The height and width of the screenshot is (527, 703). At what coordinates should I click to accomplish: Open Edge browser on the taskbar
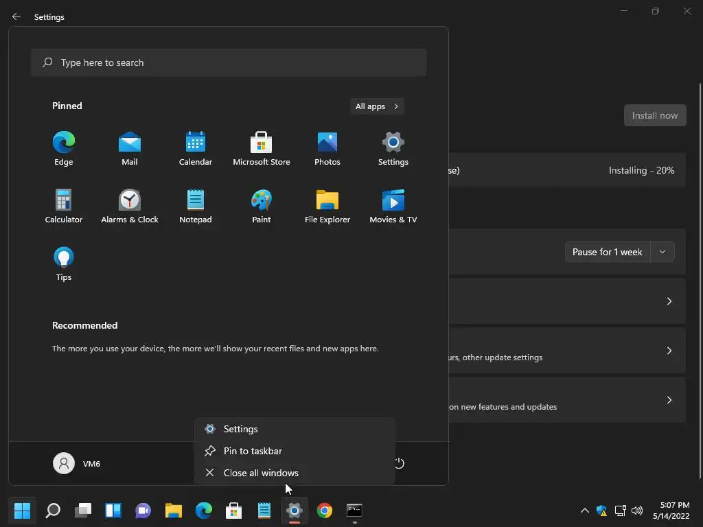203,510
